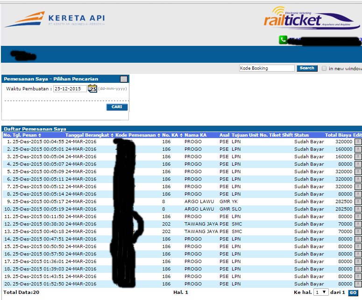Sort by Tgl. Pesan column arrows

(x=40, y=135)
